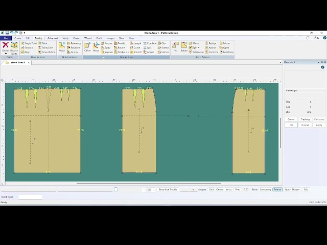327x245 pixels.
Task: Click the Flip piece tool
Action: pos(175,47)
